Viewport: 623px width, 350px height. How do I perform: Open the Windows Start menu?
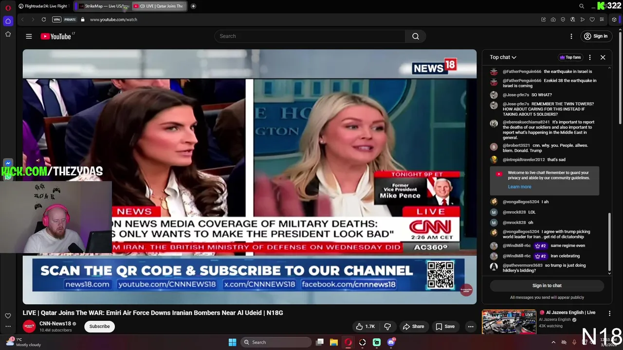coord(232,342)
